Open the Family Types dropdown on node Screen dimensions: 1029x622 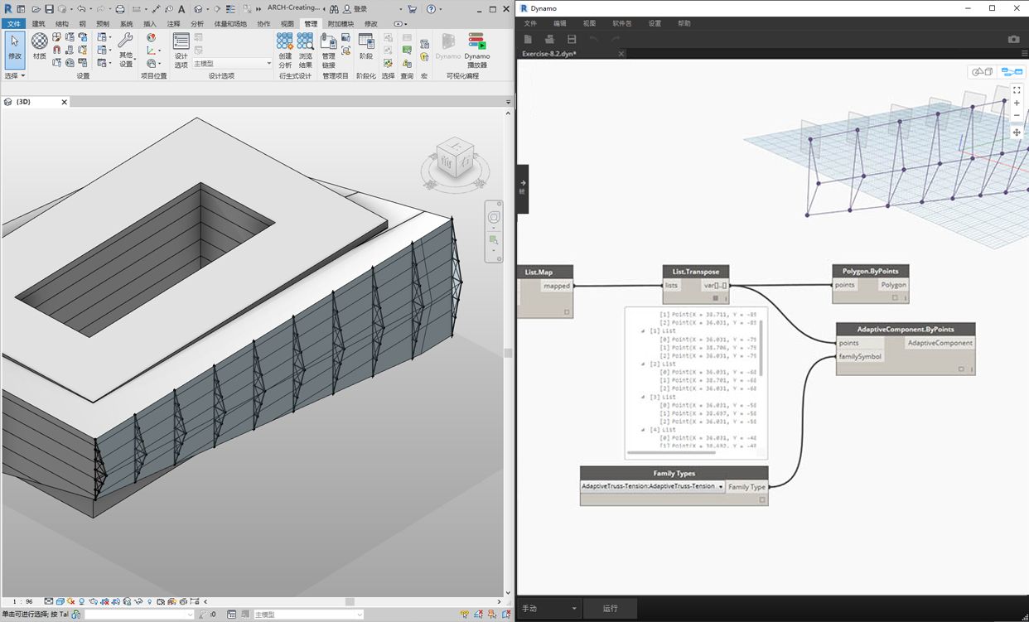pyautogui.click(x=720, y=487)
